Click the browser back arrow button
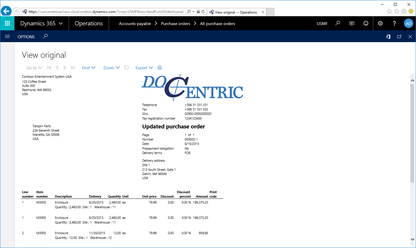This screenshot has height=248, width=416. (x=6, y=11)
